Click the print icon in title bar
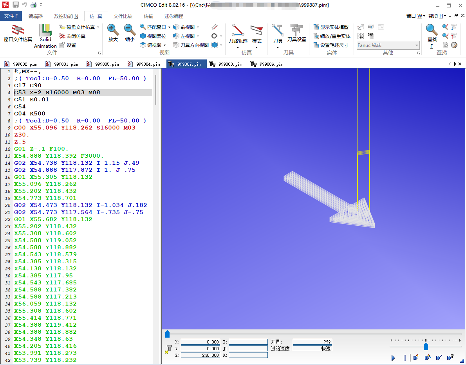466x365 pixels. (33, 4)
